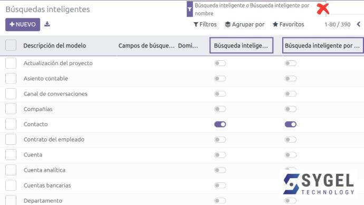The height and width of the screenshot is (205, 364).
Task: Tick checkbox for Cuenta analítica row
Action: click(11, 170)
